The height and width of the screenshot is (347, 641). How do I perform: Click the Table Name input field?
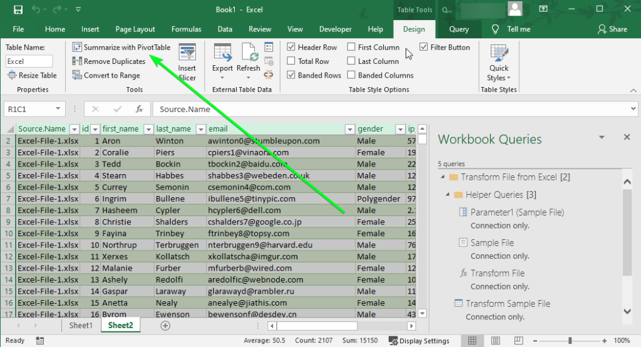[29, 61]
